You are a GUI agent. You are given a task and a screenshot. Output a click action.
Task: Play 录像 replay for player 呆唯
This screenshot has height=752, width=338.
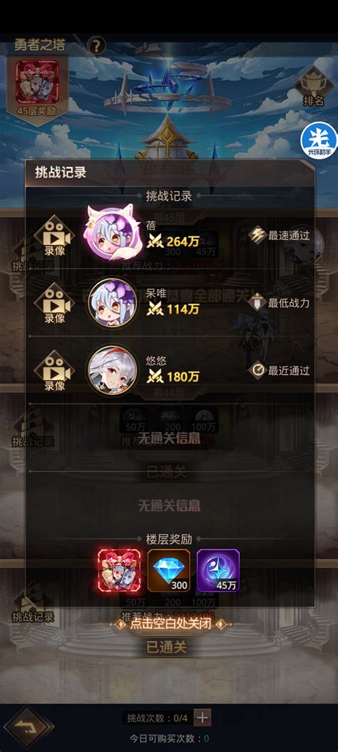click(55, 304)
